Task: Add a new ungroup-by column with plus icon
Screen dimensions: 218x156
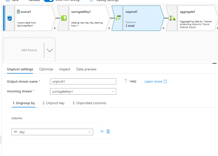Action: pos(102,131)
